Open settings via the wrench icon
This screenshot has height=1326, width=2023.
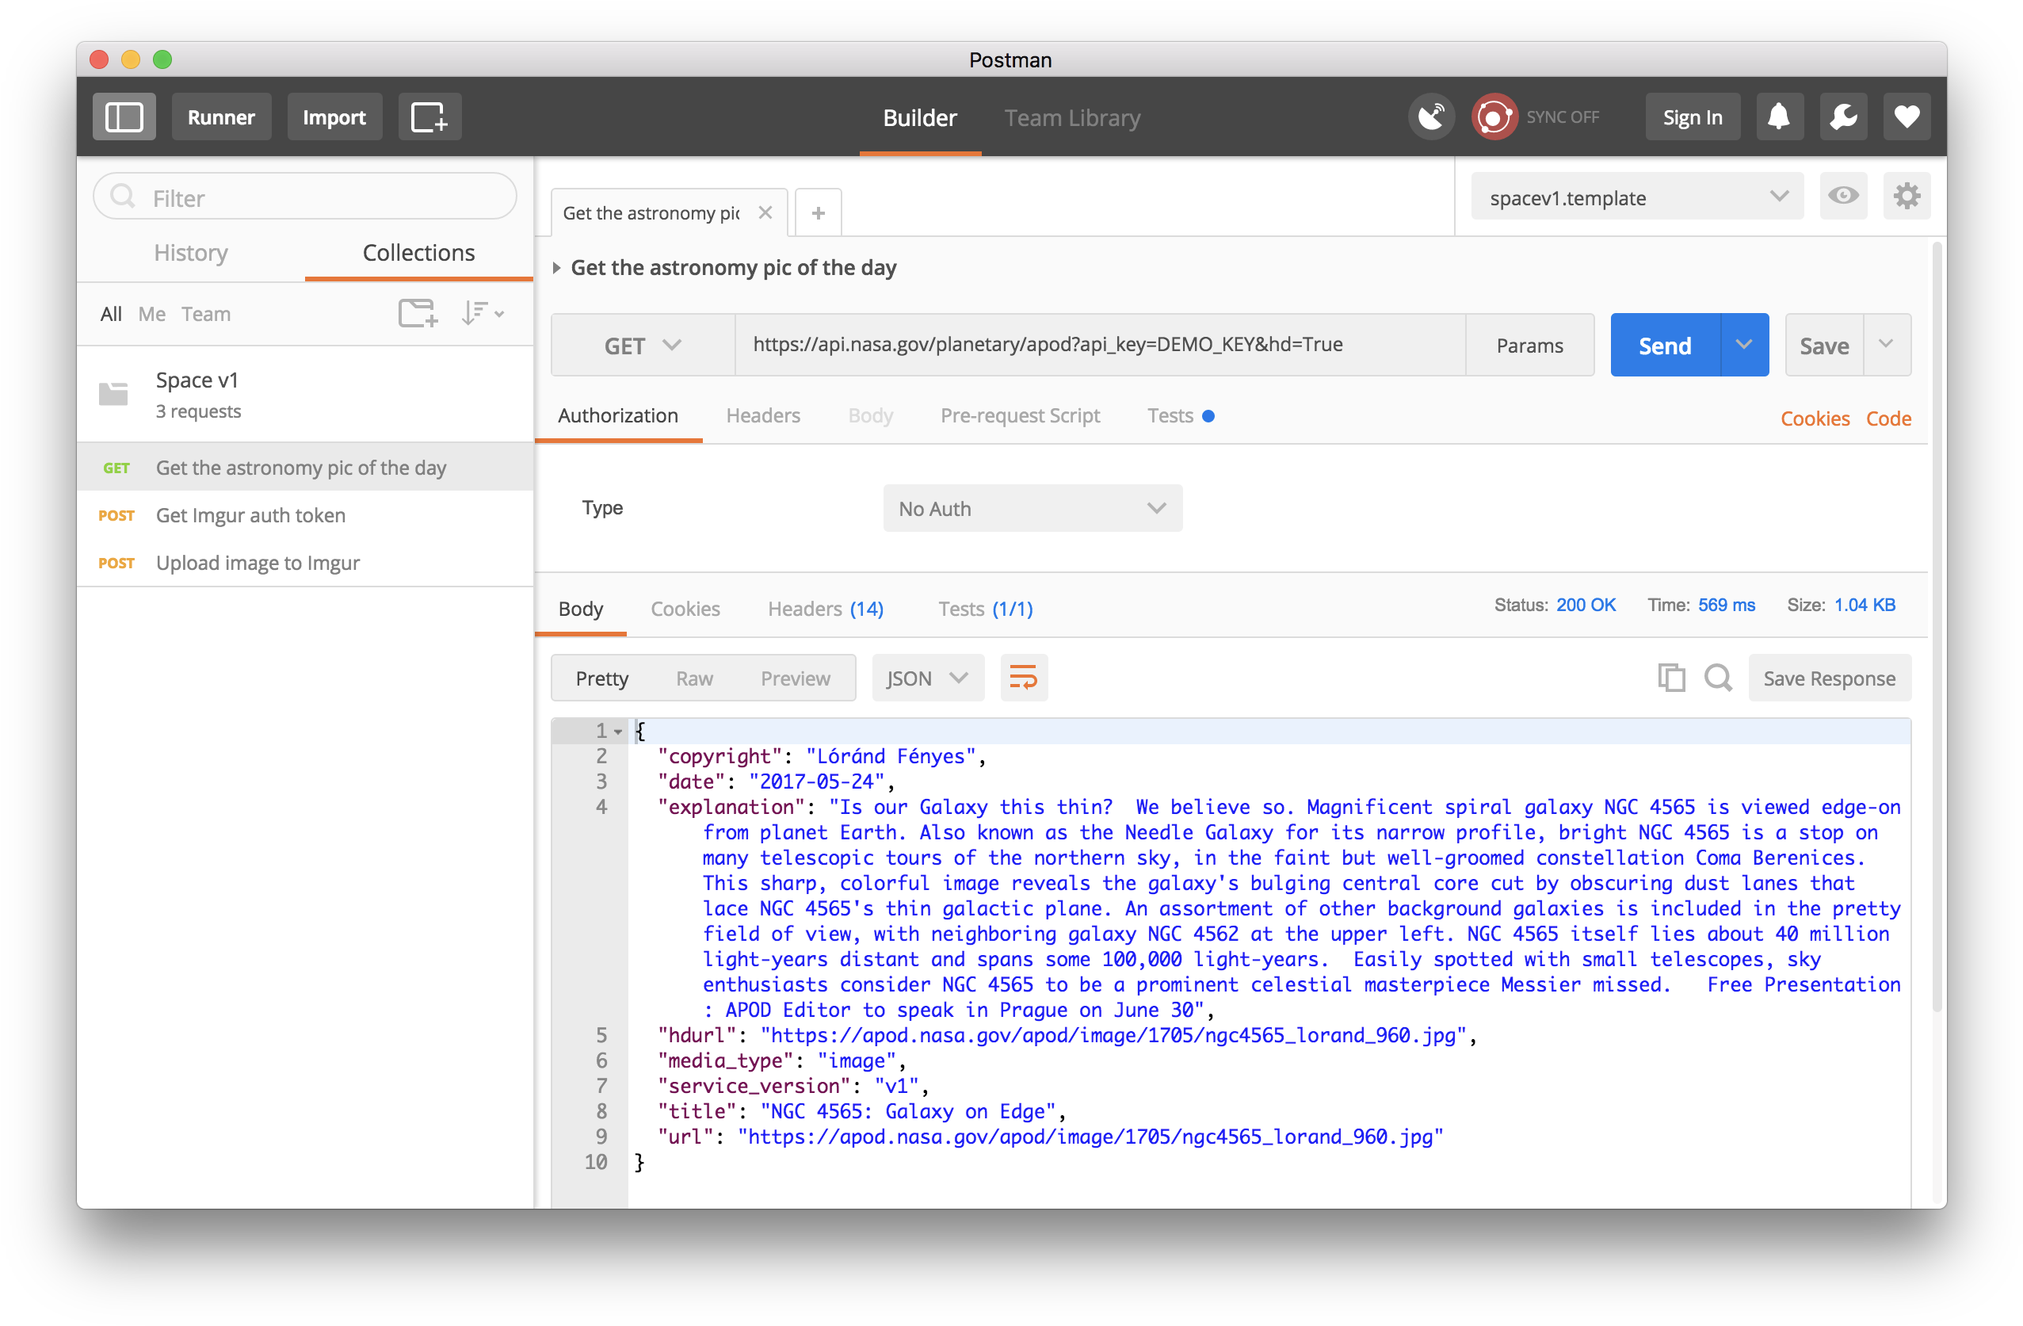[1843, 117]
